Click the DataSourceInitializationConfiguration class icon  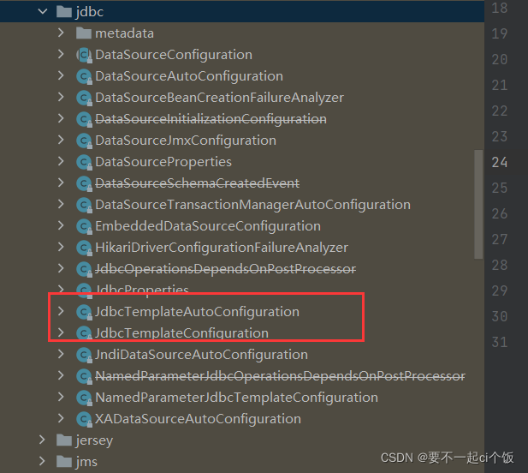click(x=84, y=120)
